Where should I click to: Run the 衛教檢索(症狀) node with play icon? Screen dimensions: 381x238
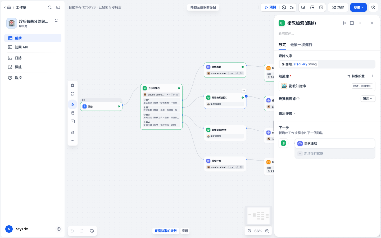click(344, 23)
